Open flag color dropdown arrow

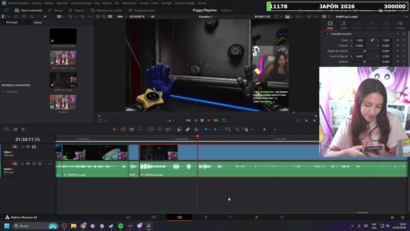[x=210, y=129]
